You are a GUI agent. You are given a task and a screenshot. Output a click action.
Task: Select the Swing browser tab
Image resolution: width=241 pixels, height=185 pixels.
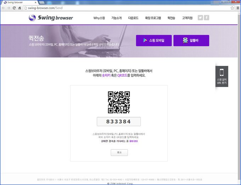19,2
